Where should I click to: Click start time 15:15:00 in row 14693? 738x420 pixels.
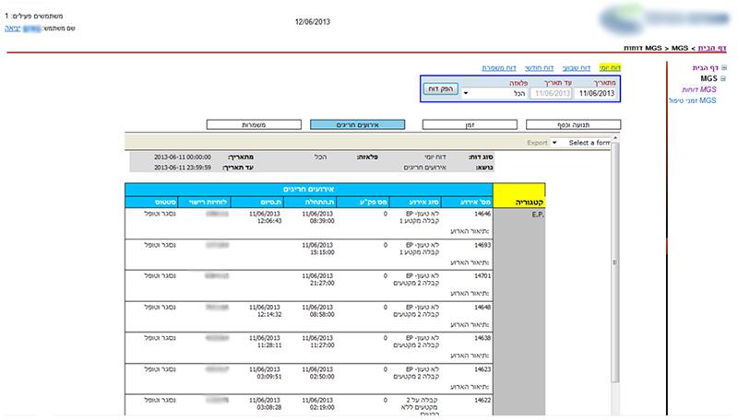(x=322, y=252)
